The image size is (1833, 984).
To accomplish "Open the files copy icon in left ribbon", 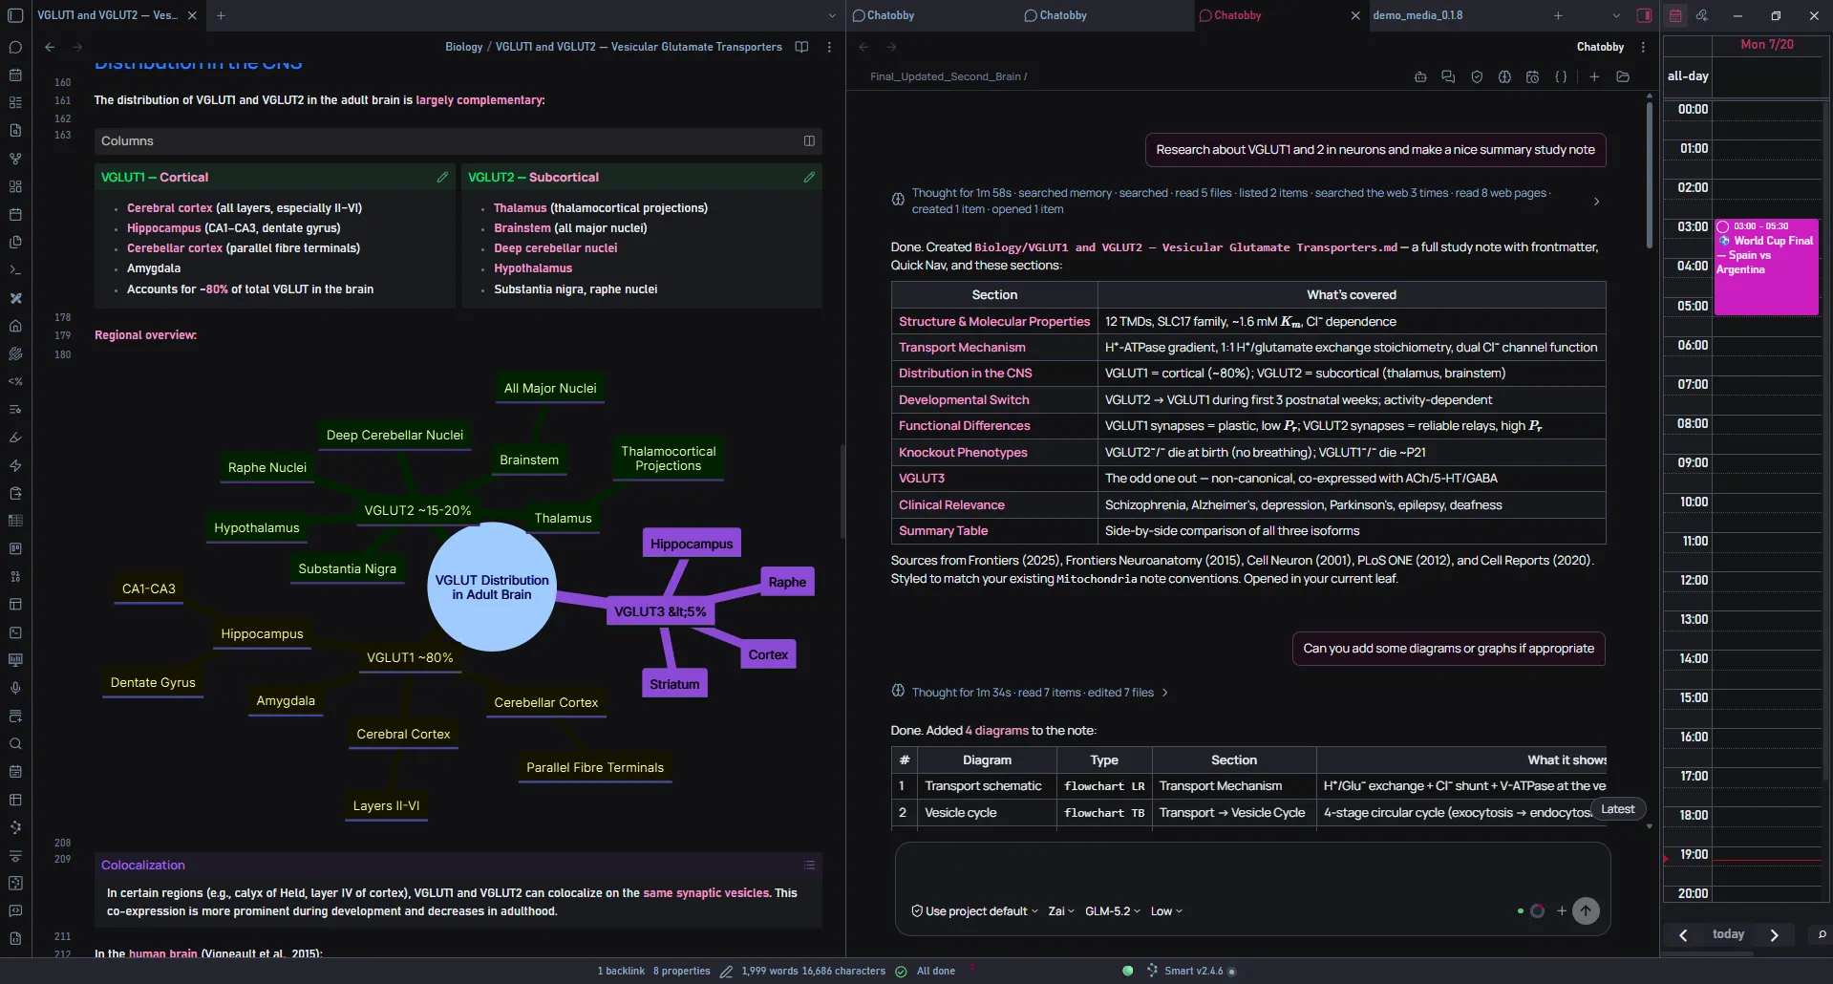I will pos(15,242).
